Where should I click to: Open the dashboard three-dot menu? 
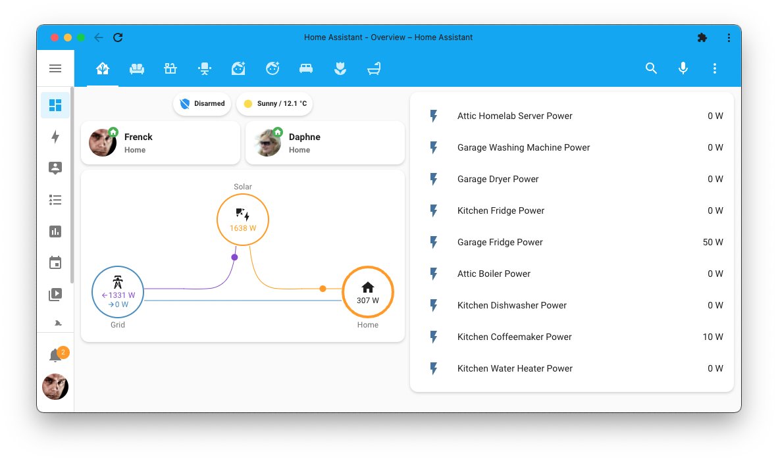click(715, 68)
